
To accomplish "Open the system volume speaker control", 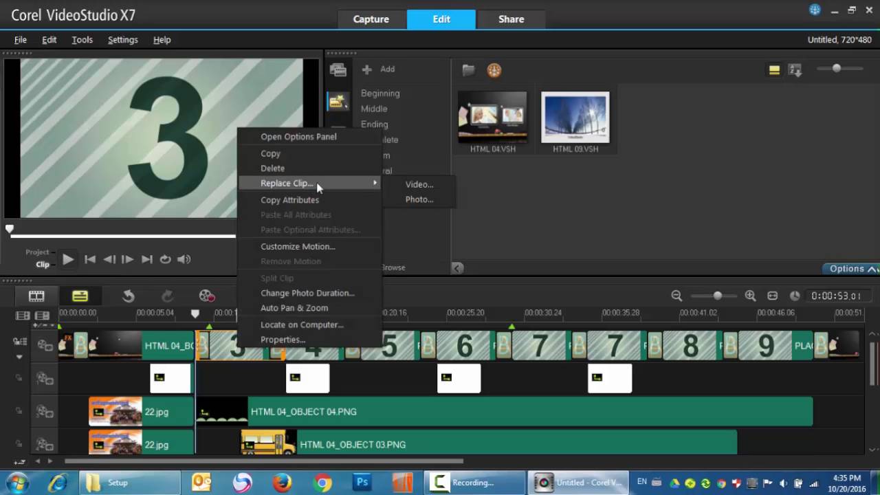I will (184, 259).
